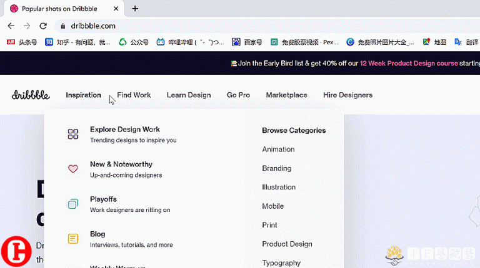Open the 免费照片图片大全 bookmark
This screenshot has height=268, width=480.
(x=380, y=42)
